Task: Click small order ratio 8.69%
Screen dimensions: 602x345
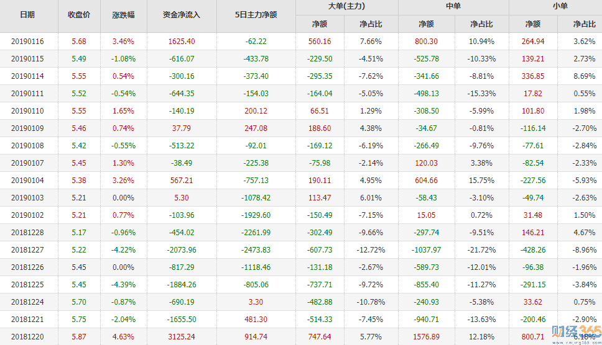Action: 585,76
